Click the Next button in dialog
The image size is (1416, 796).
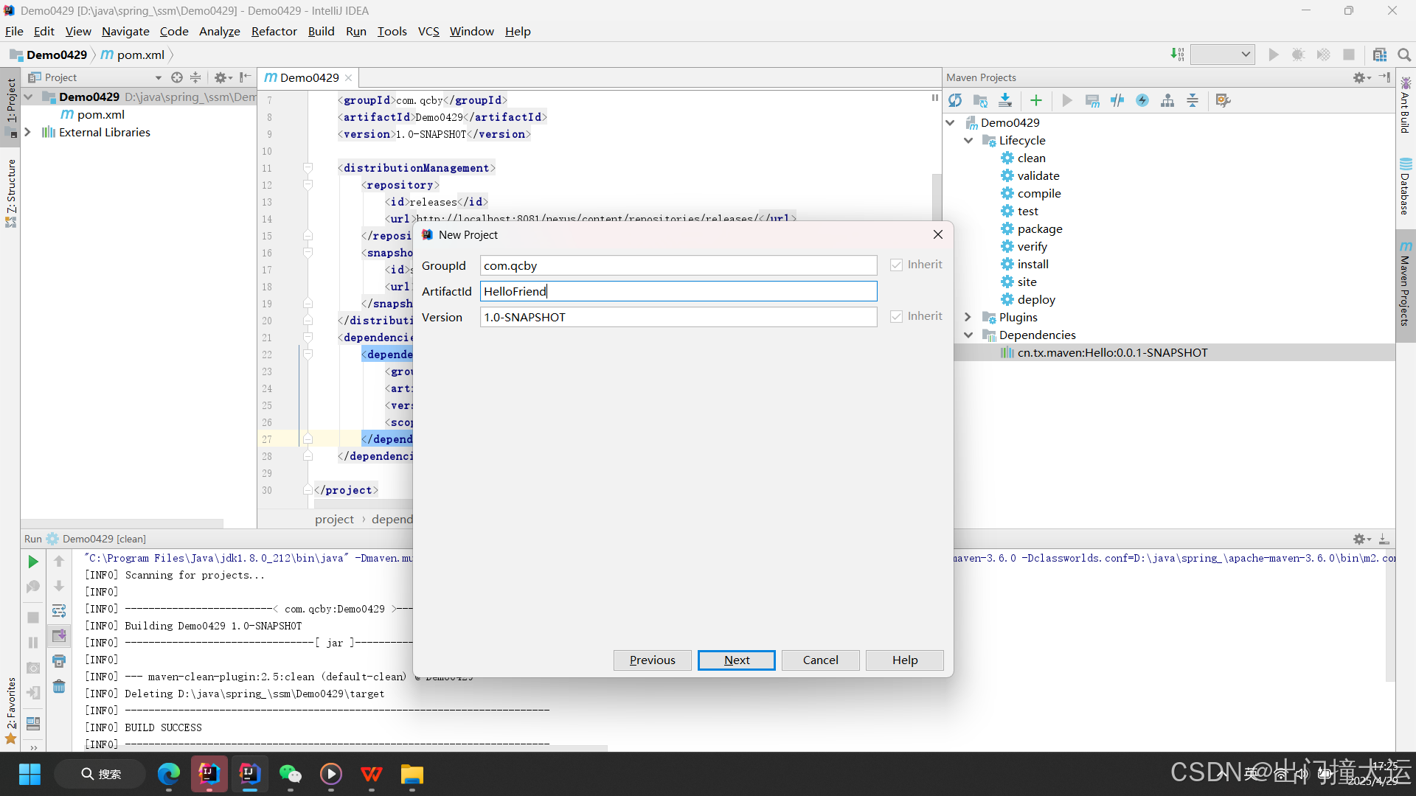click(x=736, y=660)
